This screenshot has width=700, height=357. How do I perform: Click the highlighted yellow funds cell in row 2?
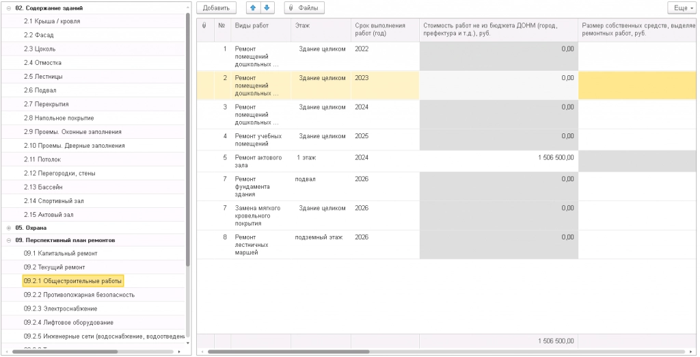pyautogui.click(x=637, y=85)
